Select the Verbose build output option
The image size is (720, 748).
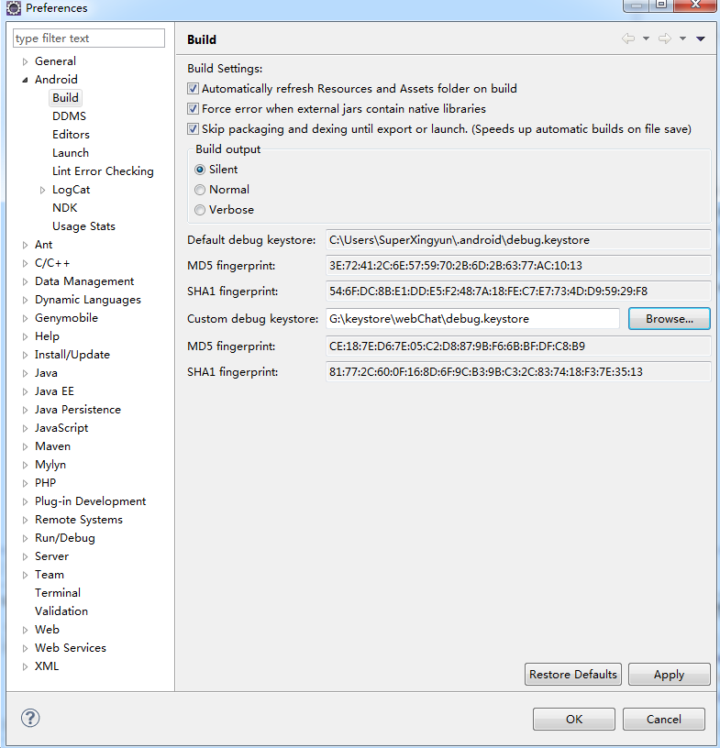pos(200,210)
